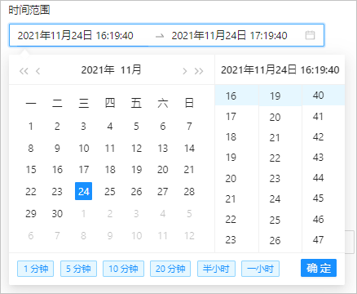
Task: Select second 41 in the seconds column
Action: (324, 117)
